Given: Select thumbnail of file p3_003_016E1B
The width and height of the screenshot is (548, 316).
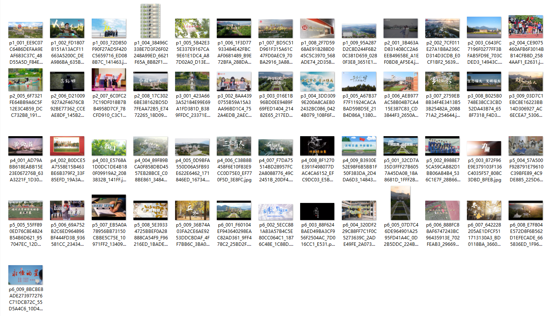Looking at the screenshot, I should pos(276,82).
